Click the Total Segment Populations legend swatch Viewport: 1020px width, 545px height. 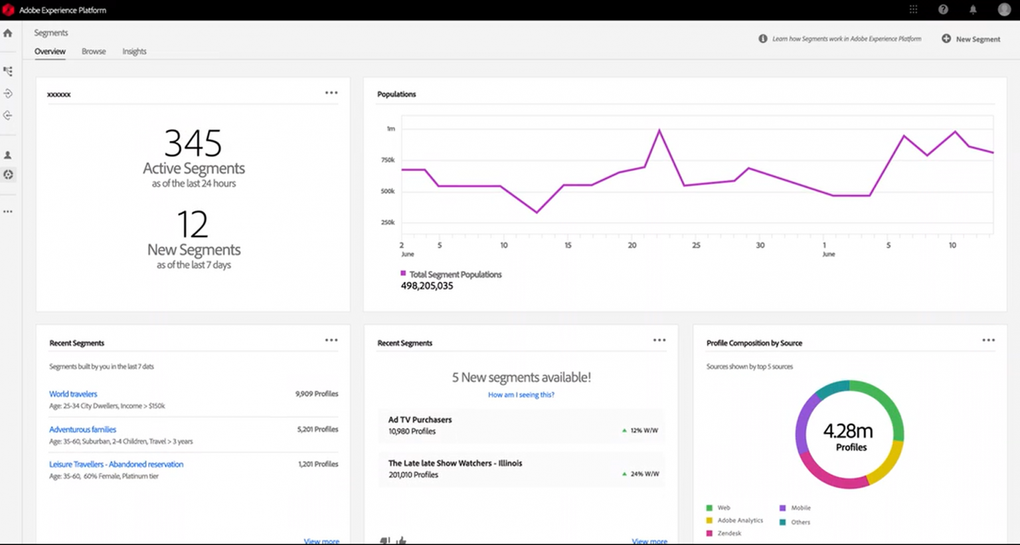402,274
